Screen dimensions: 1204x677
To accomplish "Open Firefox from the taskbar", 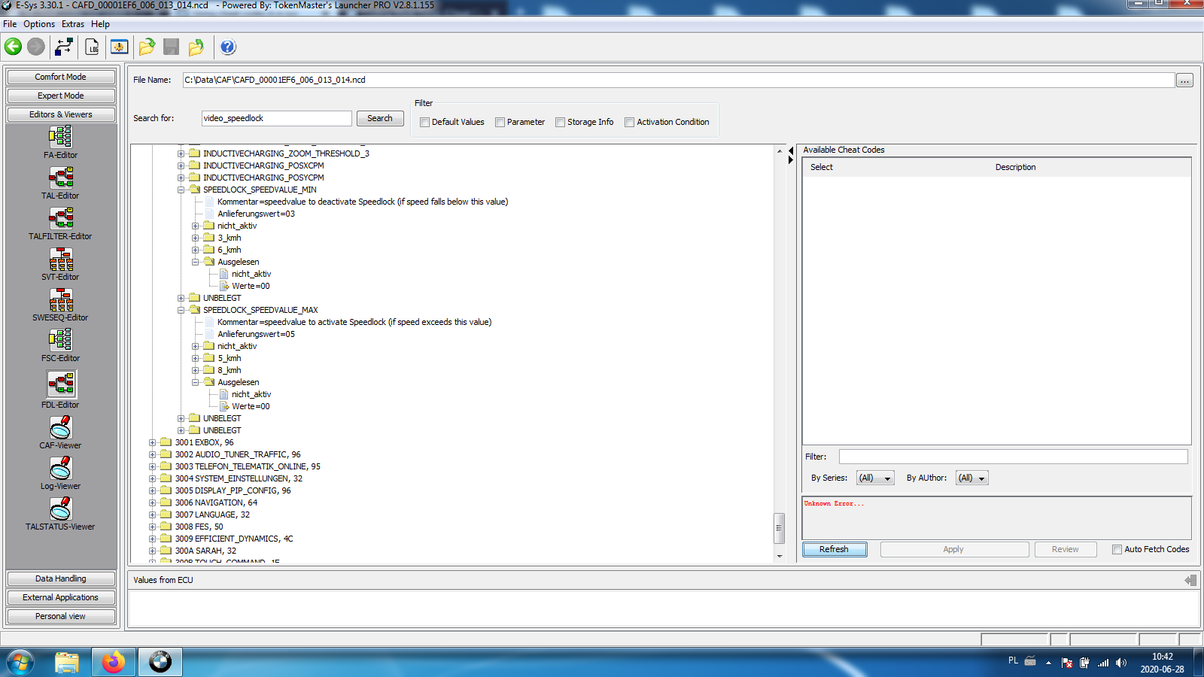I will point(114,662).
